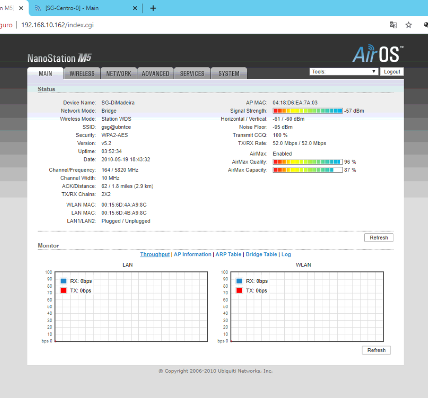Image resolution: width=428 pixels, height=398 pixels.
Task: Click the translate page icon in address bar
Action: pos(393,25)
